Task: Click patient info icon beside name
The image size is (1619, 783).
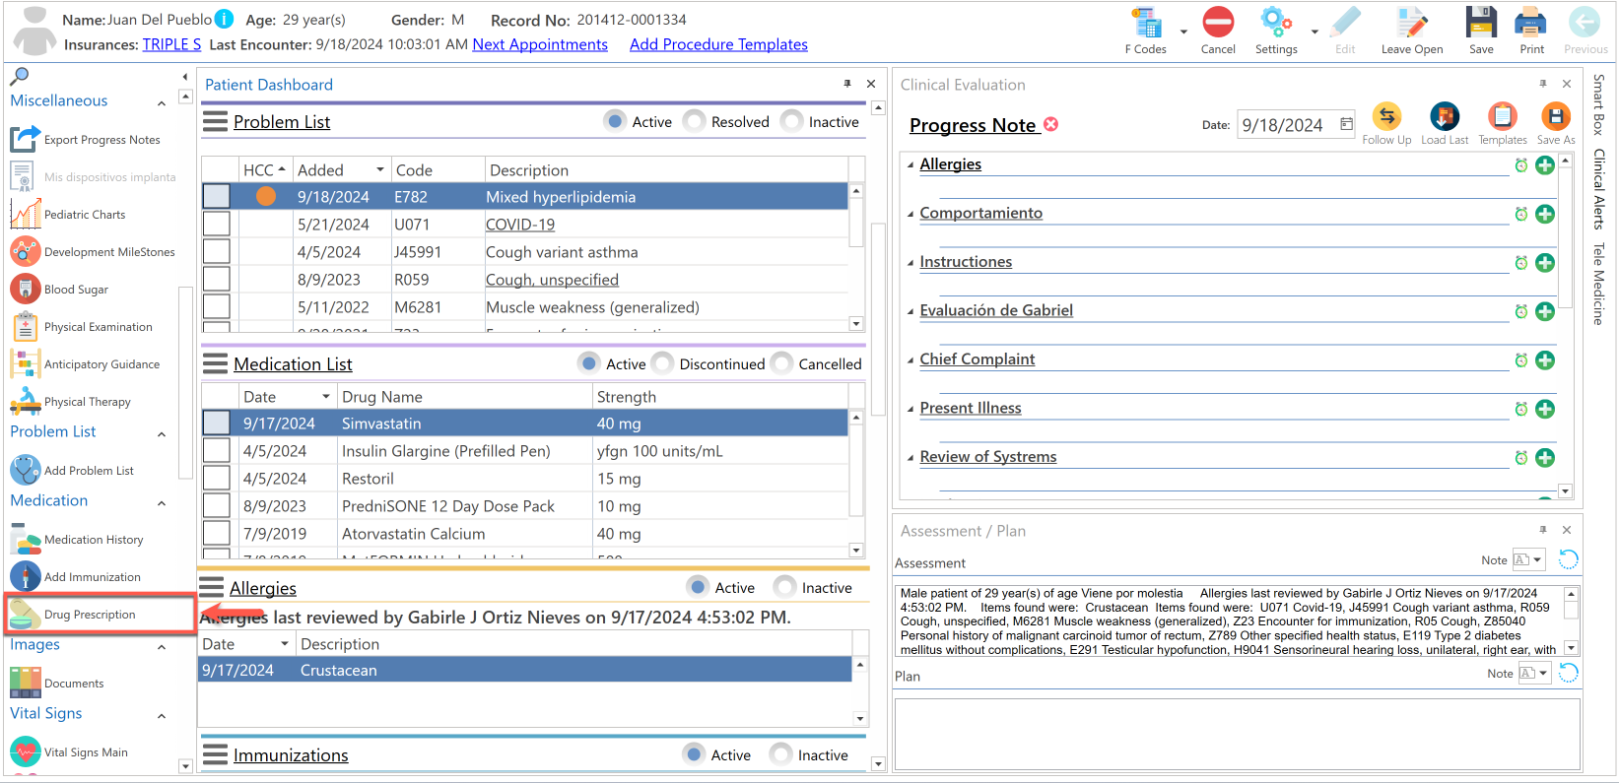Action: click(x=225, y=19)
